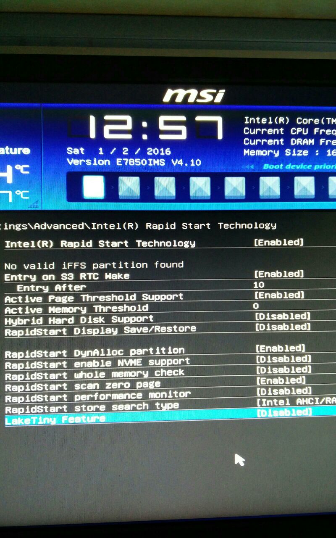Click the Memory Size info line
Image resolution: width=336 pixels, height=538 pixels.
[x=289, y=152]
